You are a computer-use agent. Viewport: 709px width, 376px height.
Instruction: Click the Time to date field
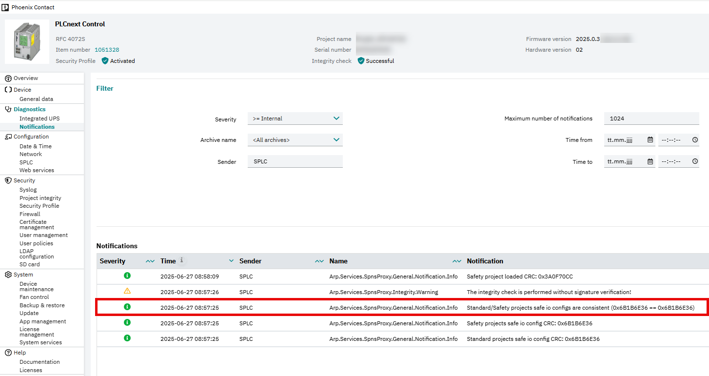630,161
